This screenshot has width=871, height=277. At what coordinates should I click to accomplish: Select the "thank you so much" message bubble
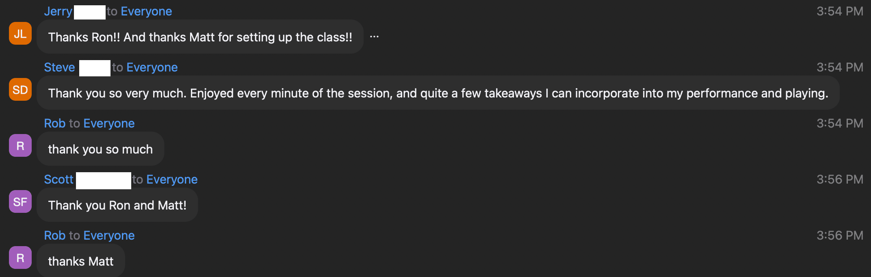[100, 149]
